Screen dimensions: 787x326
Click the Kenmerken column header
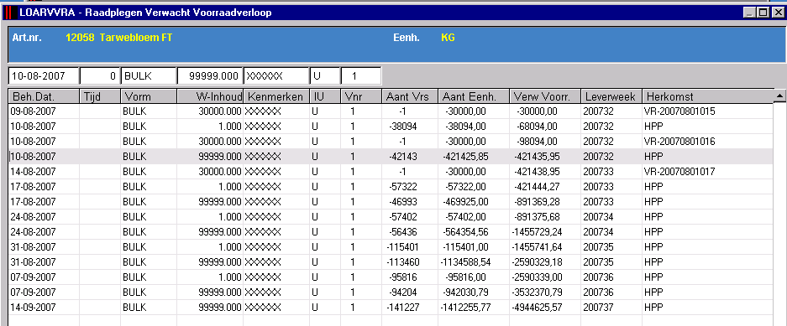pyautogui.click(x=276, y=96)
